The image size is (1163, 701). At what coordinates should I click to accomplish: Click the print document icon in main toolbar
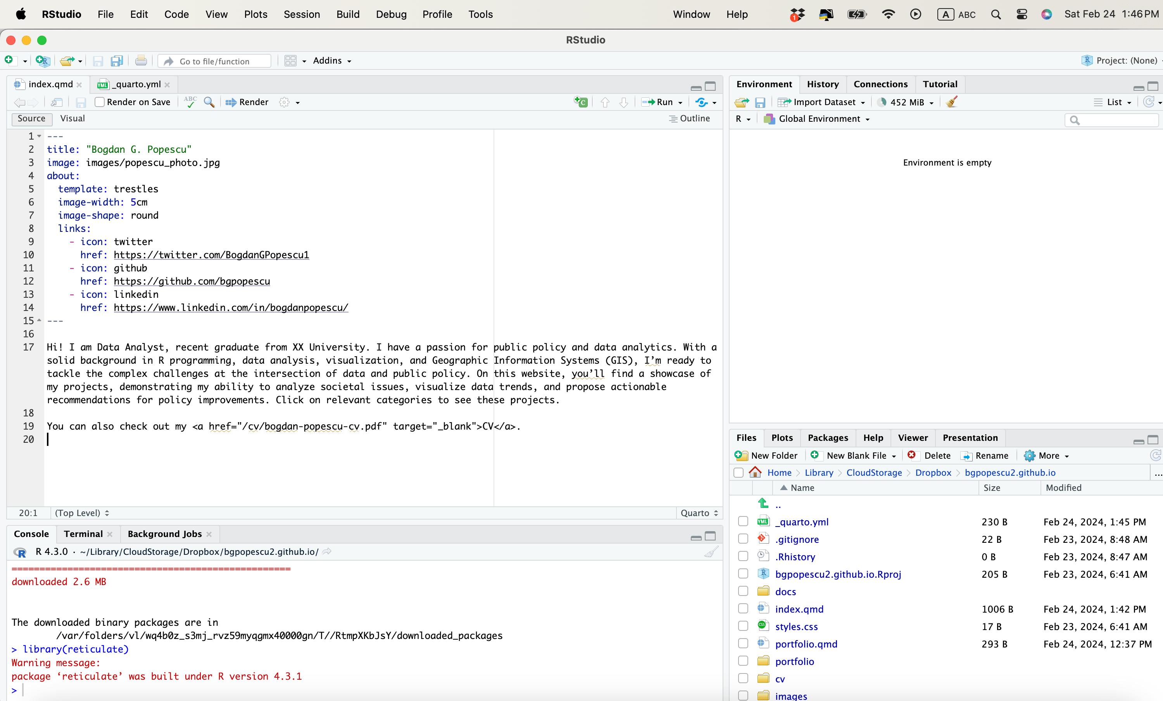click(141, 61)
